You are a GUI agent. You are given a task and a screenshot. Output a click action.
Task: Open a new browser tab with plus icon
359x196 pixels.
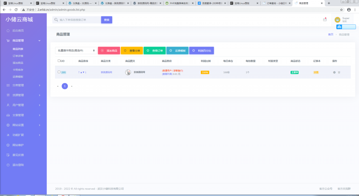[x=329, y=3]
